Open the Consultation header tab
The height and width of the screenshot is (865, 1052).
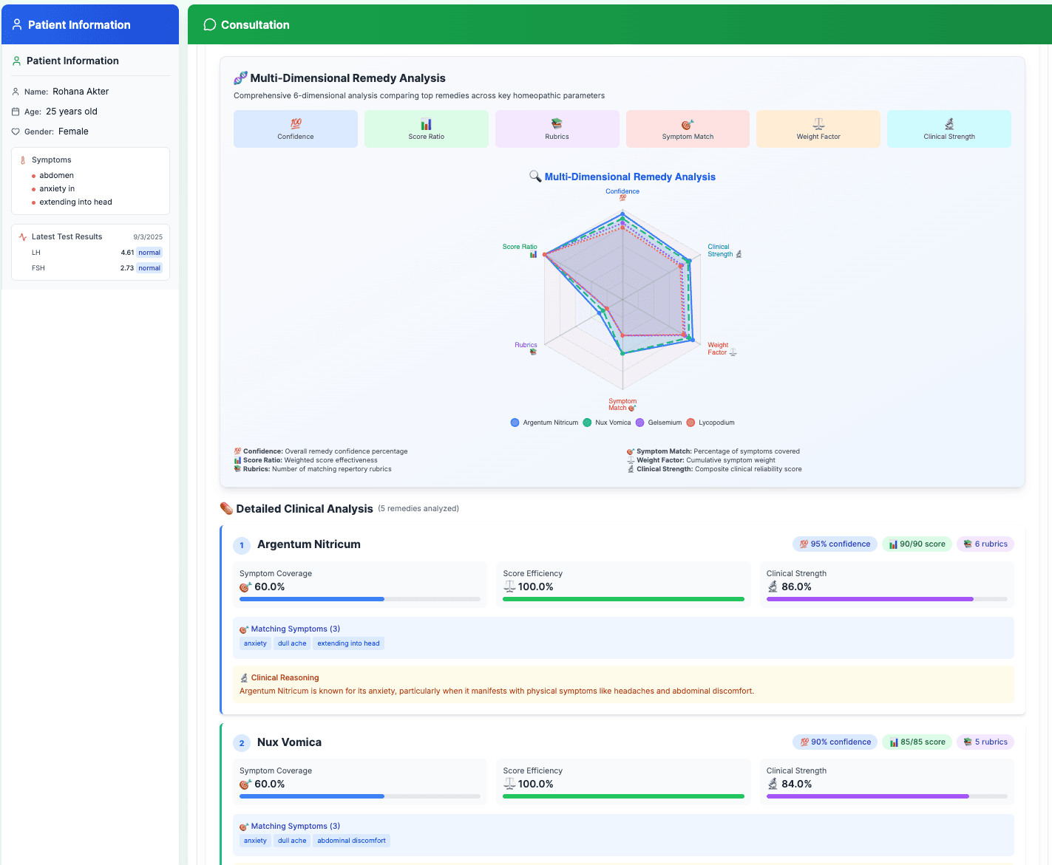pos(255,25)
